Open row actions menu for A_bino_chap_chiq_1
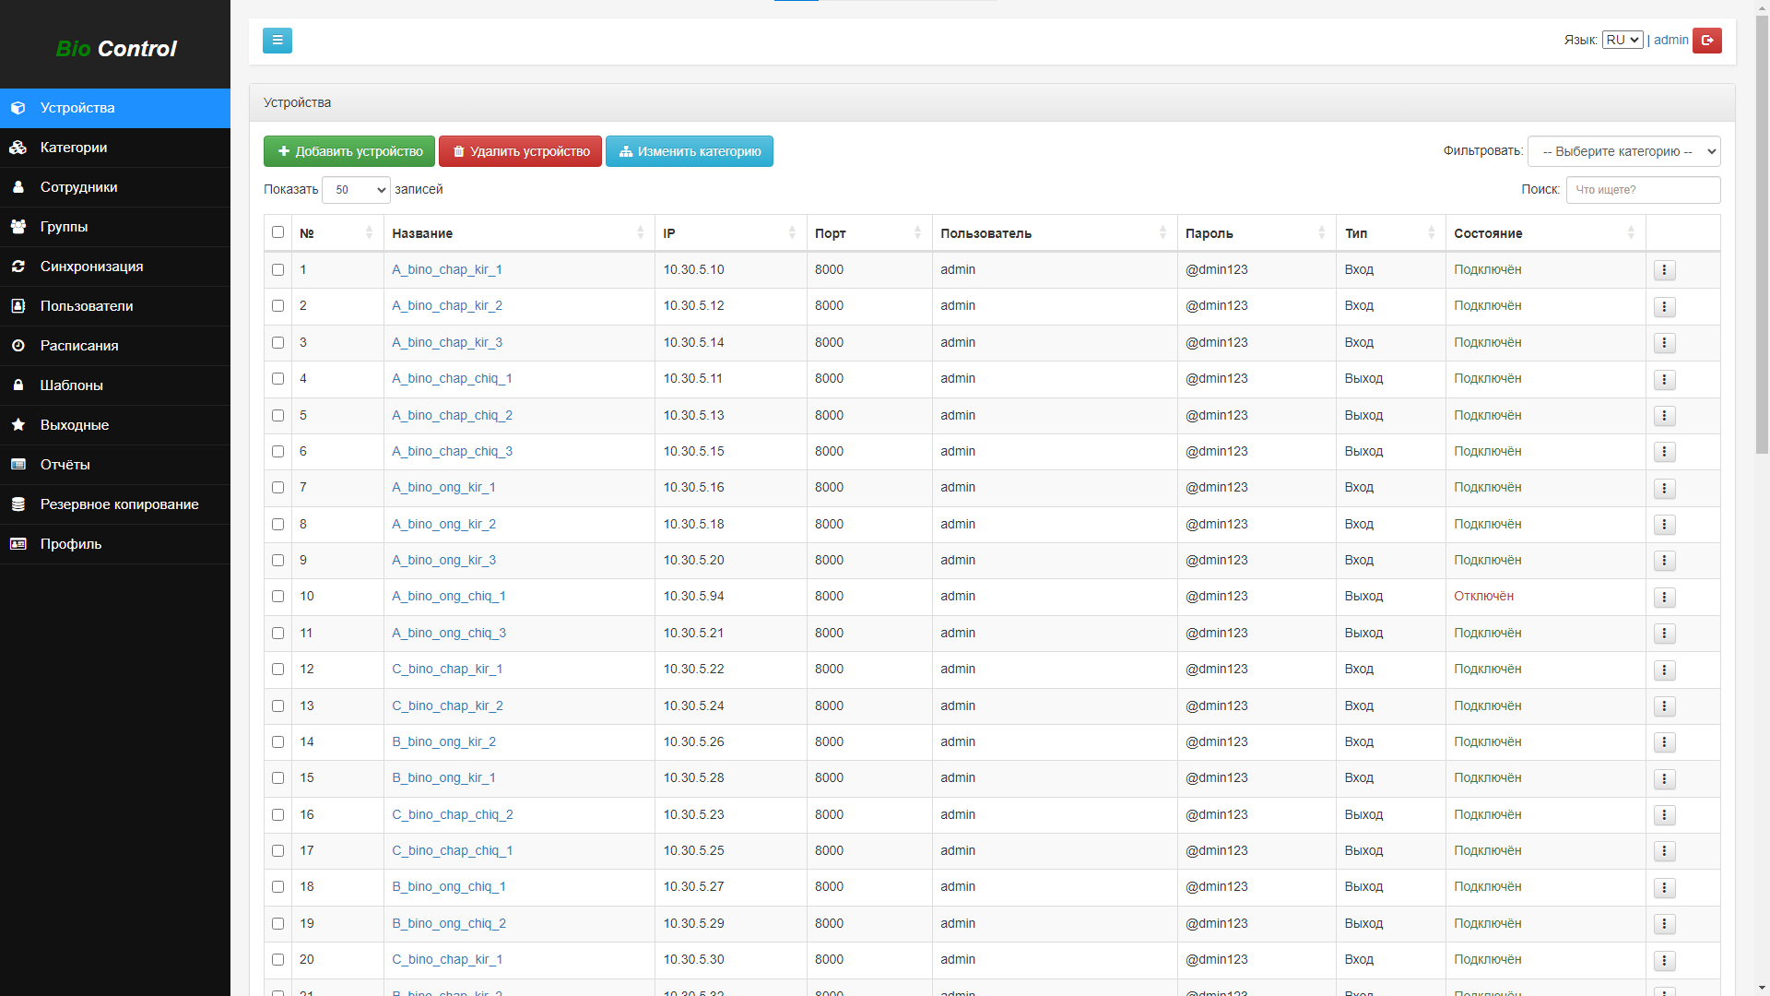The width and height of the screenshot is (1770, 996). 1665,379
